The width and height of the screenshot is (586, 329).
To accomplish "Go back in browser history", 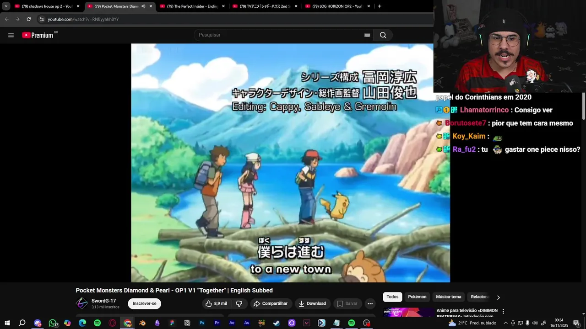I will pos(6,19).
